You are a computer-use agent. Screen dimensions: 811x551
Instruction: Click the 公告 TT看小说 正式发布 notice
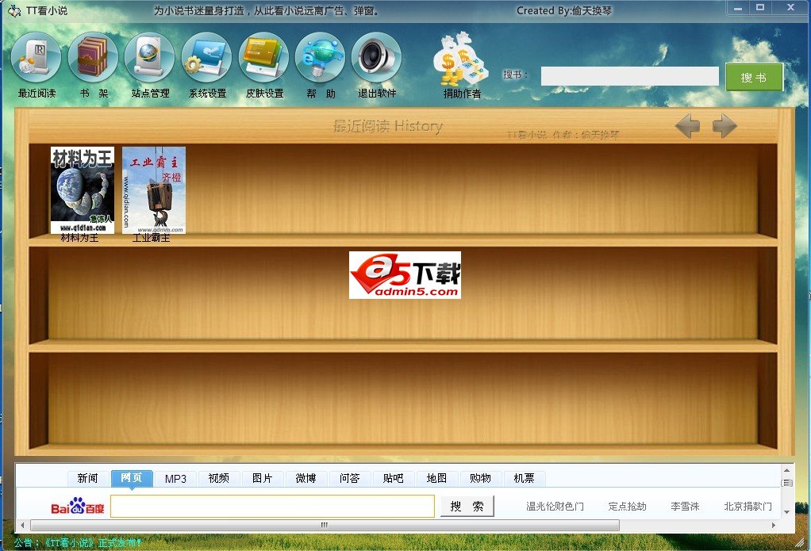pyautogui.click(x=78, y=543)
